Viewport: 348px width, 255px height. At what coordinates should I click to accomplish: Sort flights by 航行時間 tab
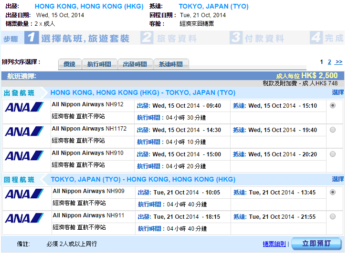99,64
